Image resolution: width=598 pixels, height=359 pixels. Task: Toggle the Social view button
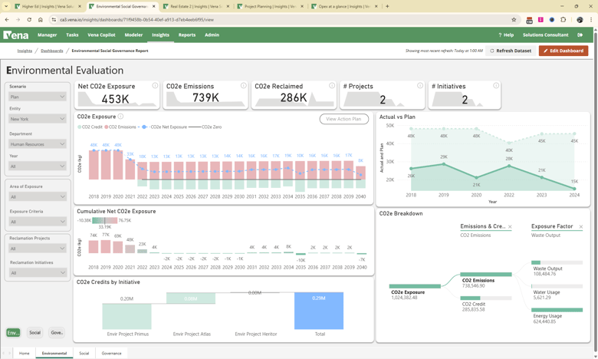[x=34, y=333]
